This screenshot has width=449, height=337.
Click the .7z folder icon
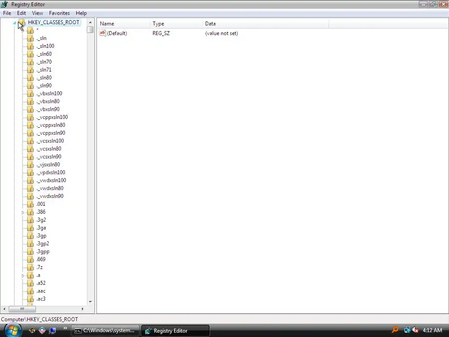tap(30, 267)
